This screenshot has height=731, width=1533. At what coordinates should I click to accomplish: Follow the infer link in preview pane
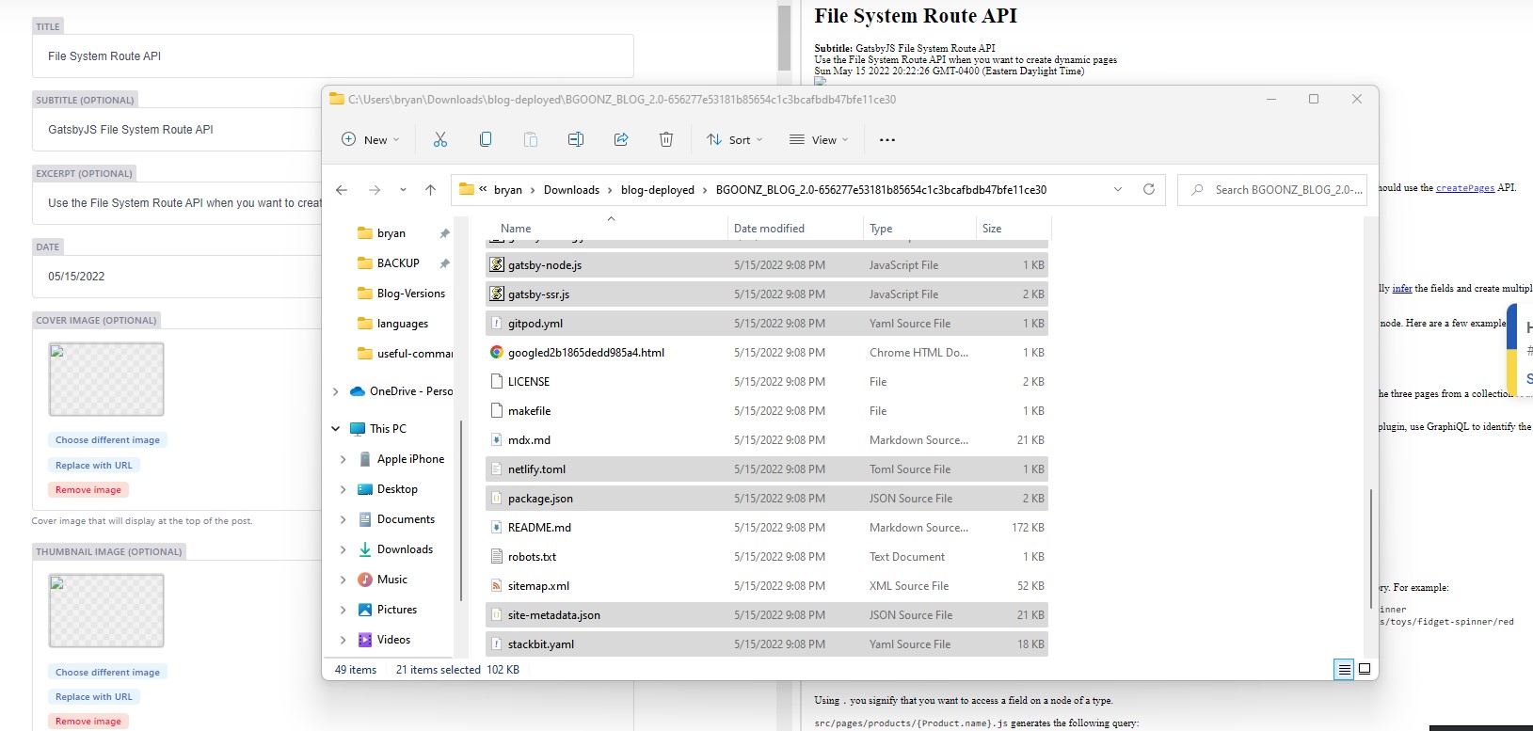click(x=1402, y=289)
